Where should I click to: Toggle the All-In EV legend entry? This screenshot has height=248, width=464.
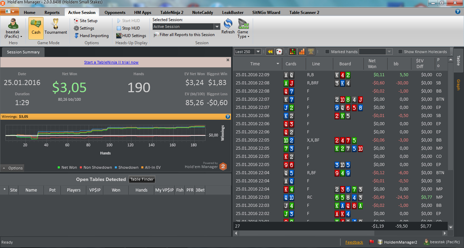(x=151, y=167)
